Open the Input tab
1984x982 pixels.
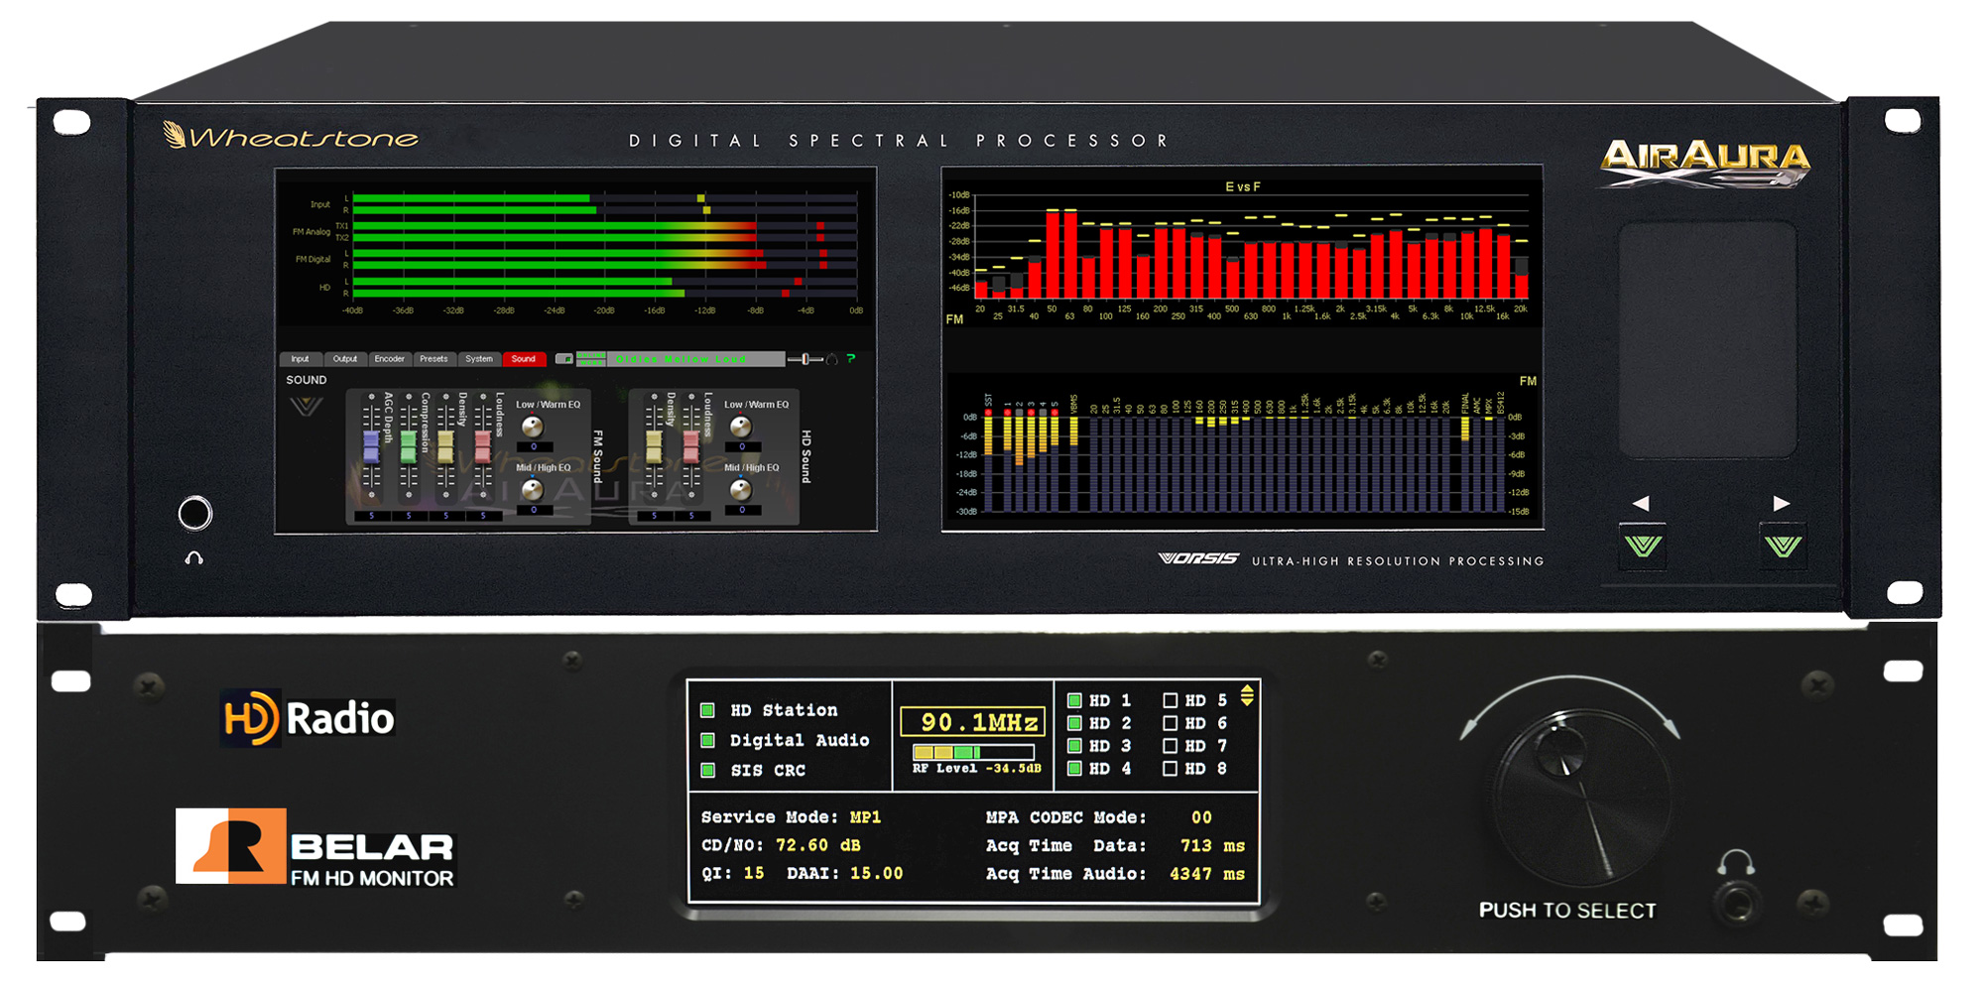301,359
